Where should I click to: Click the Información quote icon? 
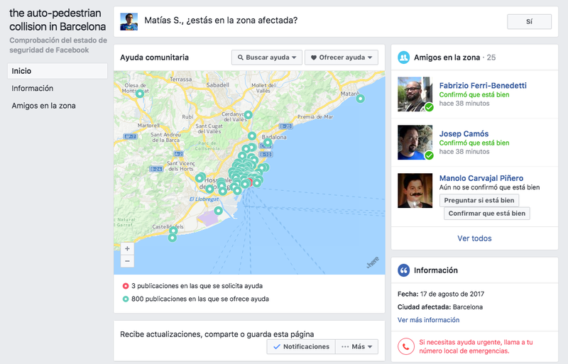[x=403, y=270]
